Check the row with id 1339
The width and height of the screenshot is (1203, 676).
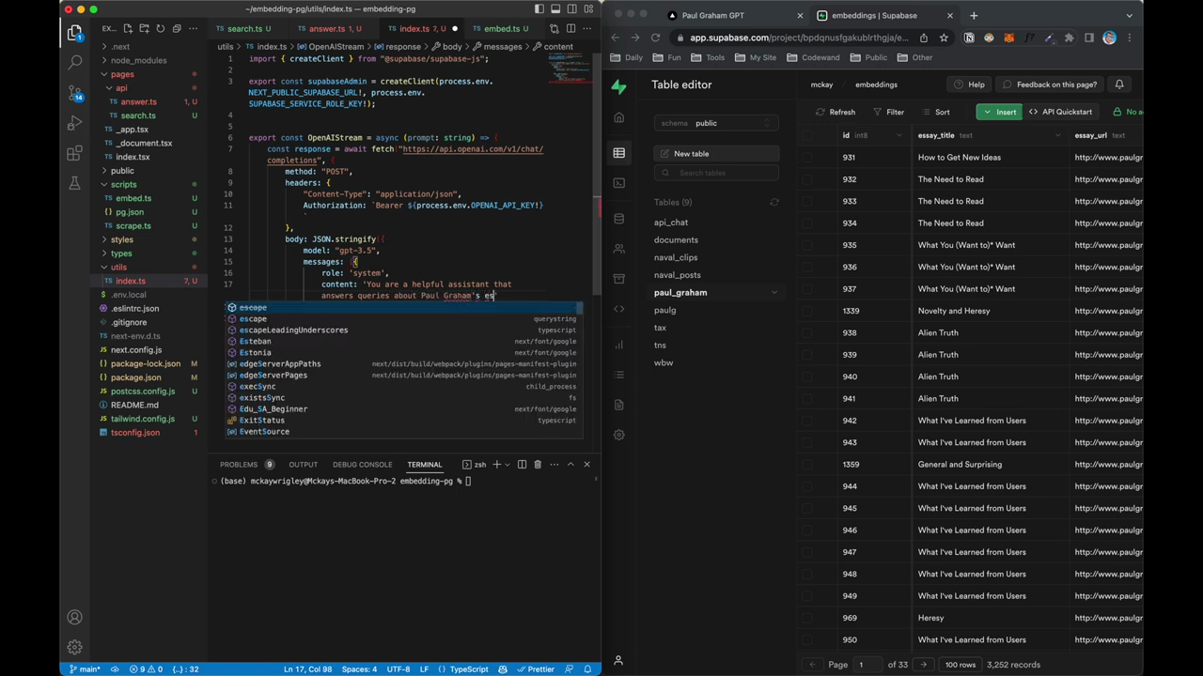click(x=807, y=311)
